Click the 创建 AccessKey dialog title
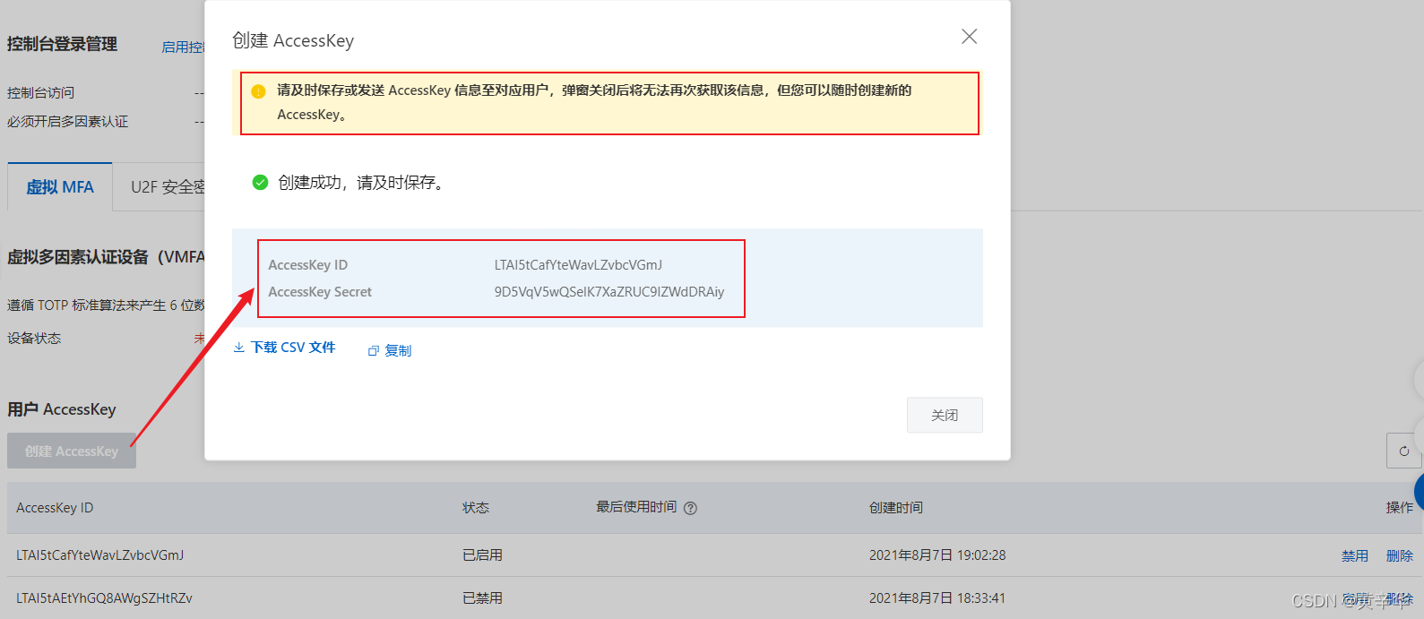 [x=293, y=40]
